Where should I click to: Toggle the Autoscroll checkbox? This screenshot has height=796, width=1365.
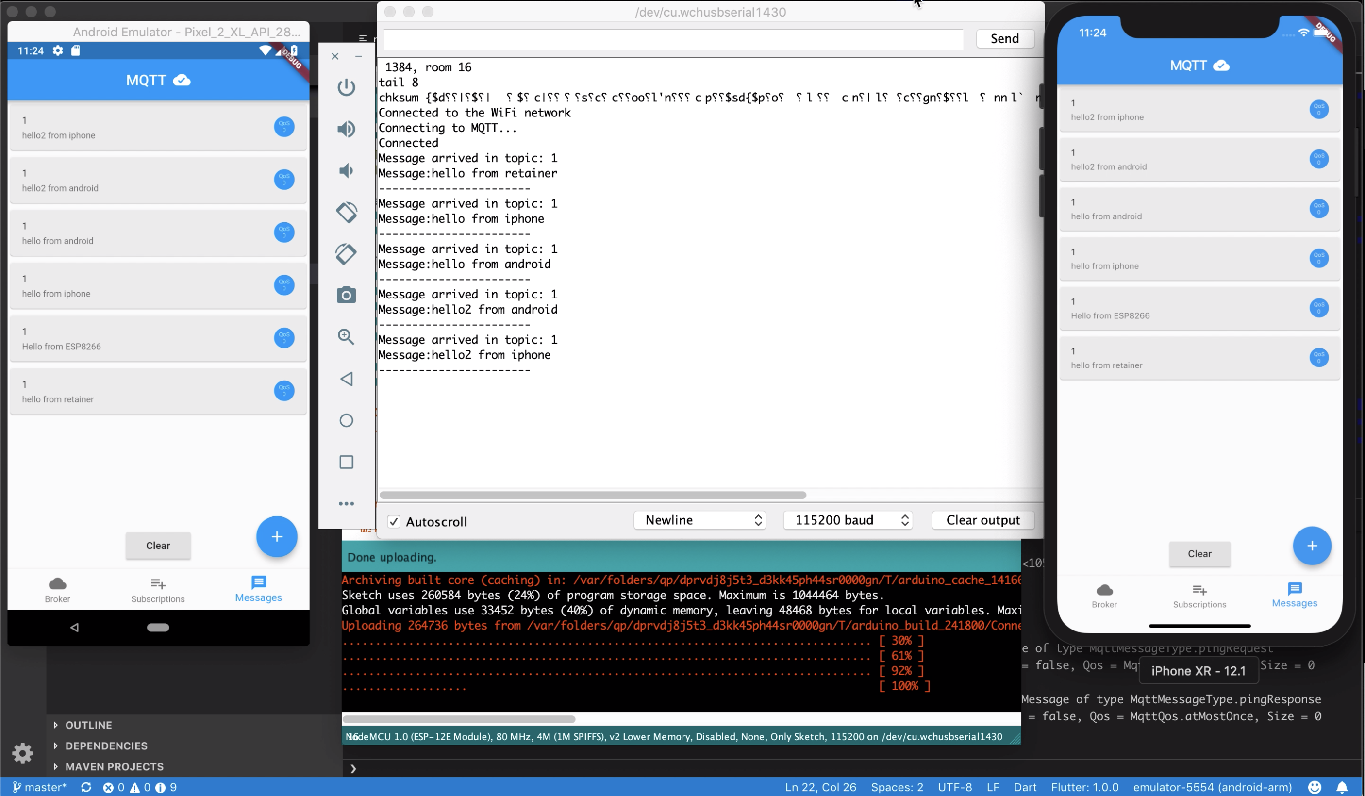click(394, 521)
